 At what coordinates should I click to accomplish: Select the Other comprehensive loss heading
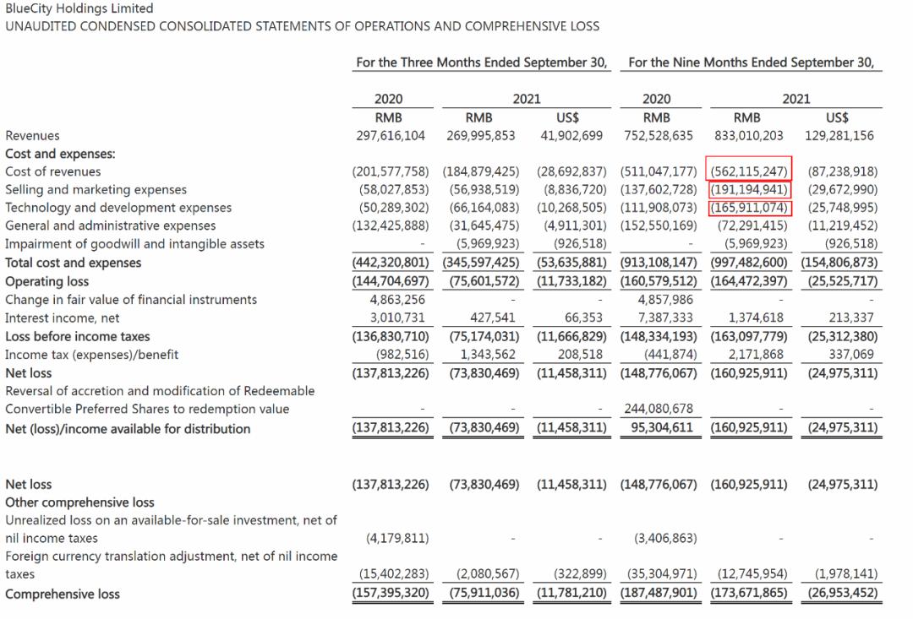[79, 502]
